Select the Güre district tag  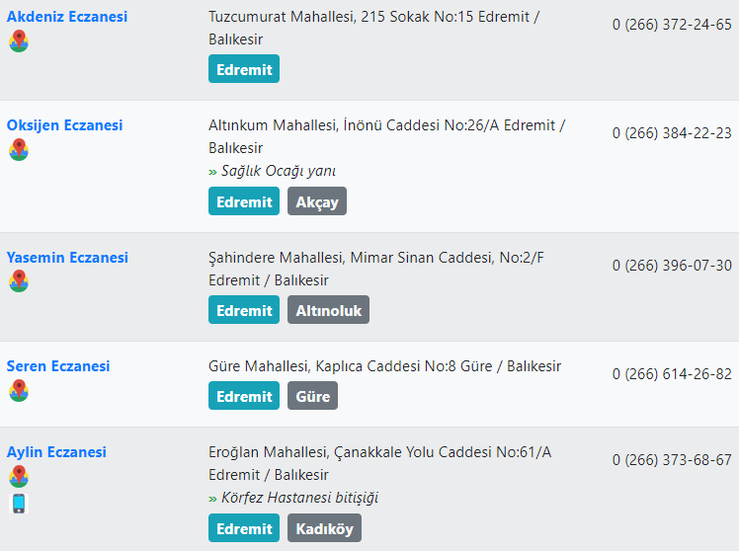pyautogui.click(x=312, y=396)
